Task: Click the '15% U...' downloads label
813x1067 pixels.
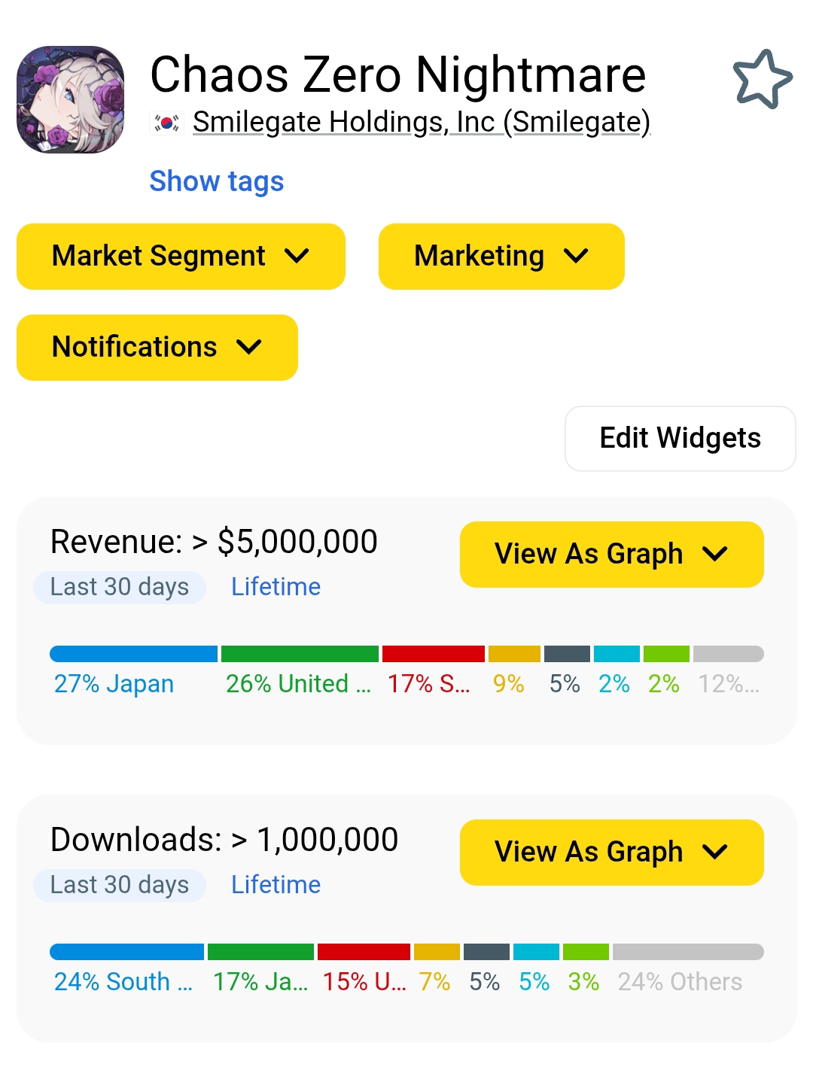Action: pyautogui.click(x=364, y=982)
